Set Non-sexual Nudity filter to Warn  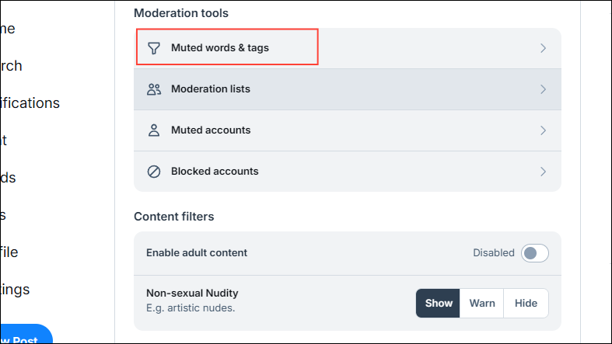482,304
